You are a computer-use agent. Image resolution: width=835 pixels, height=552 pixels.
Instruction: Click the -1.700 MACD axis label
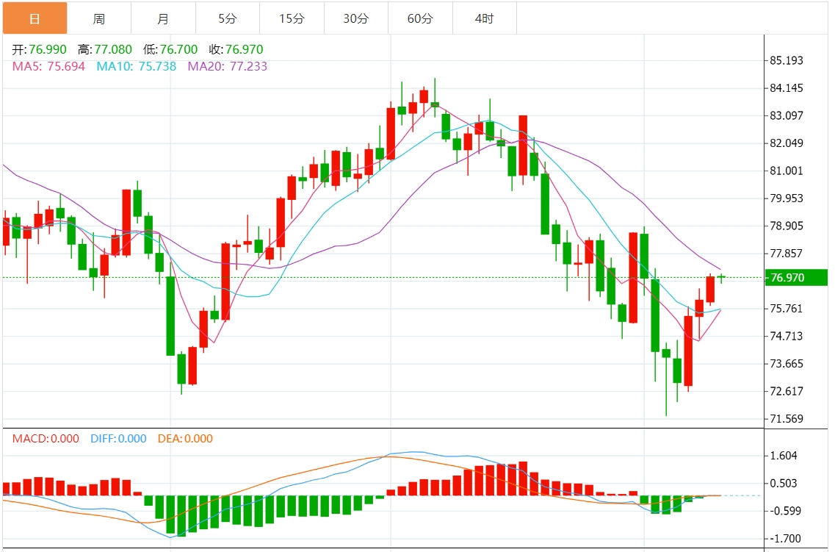pyautogui.click(x=786, y=539)
